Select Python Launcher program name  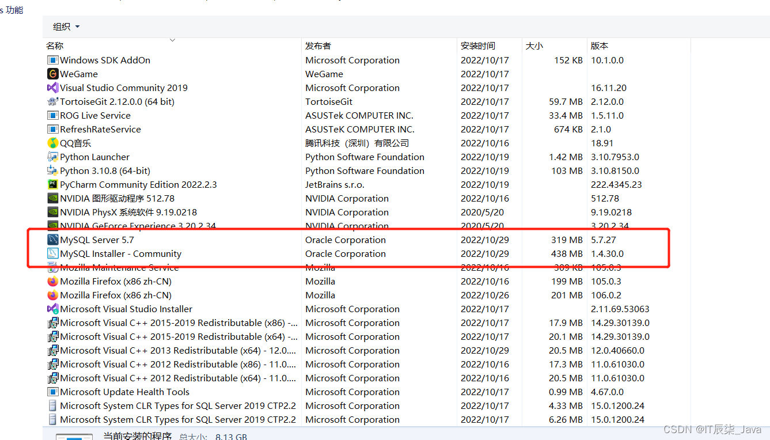click(x=95, y=157)
